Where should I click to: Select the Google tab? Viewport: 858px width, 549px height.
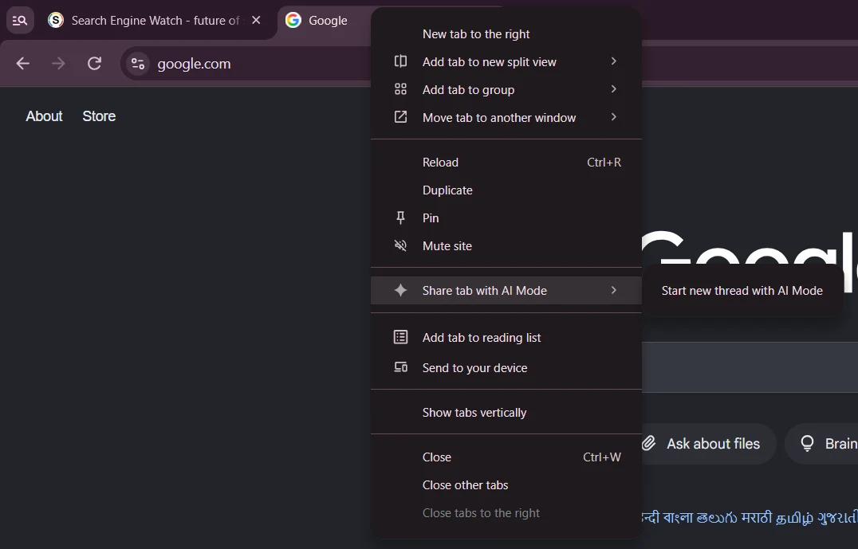tap(327, 21)
